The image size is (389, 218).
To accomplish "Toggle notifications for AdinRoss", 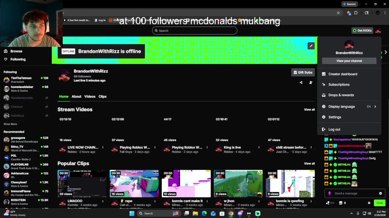I will (x=46, y=116).
